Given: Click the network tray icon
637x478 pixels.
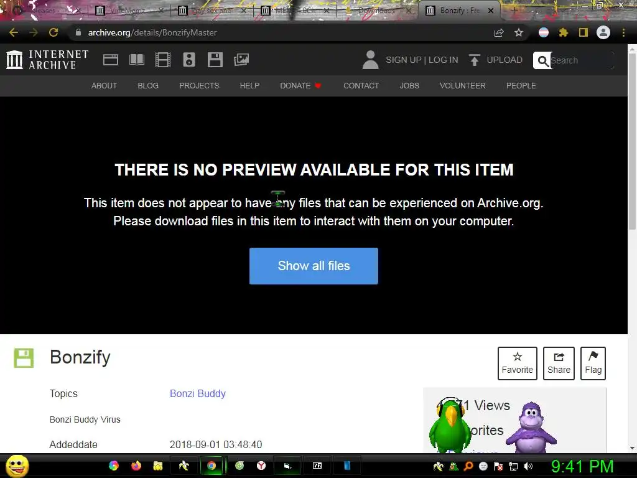Looking at the screenshot, I should pos(513,466).
